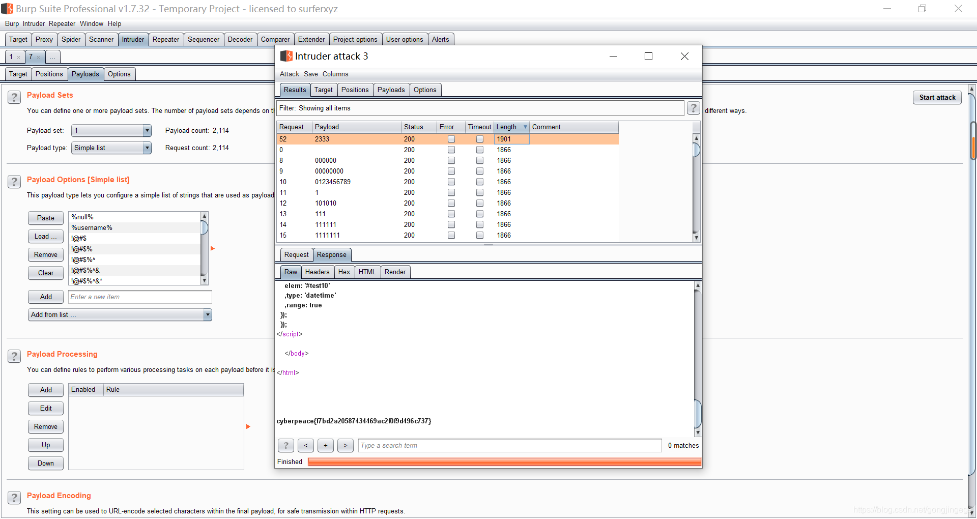Click Intruder attack 3 window logo
Viewport: 977px width, 519px height.
click(286, 56)
